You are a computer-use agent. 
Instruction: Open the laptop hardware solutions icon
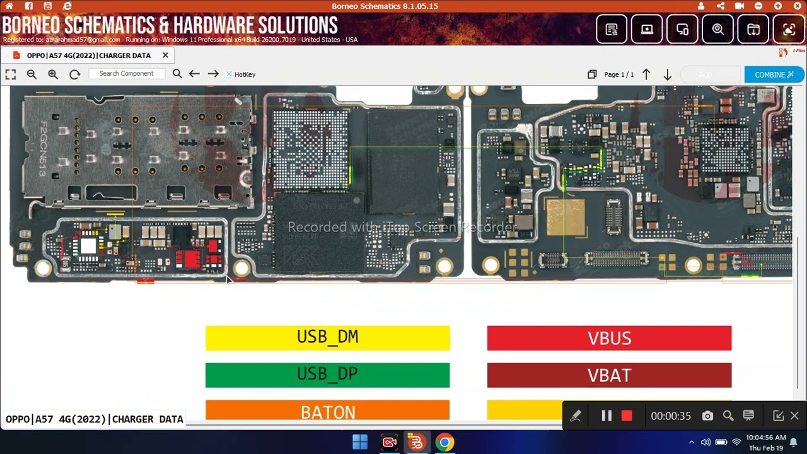tap(647, 29)
